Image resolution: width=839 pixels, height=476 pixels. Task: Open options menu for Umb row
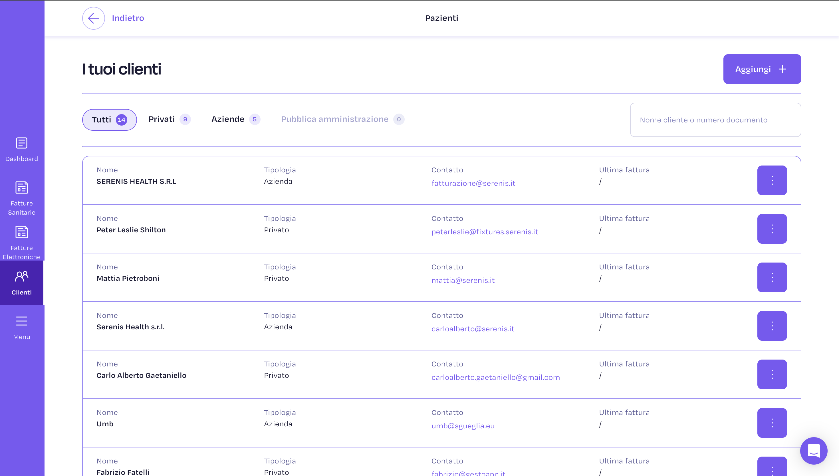(x=772, y=423)
